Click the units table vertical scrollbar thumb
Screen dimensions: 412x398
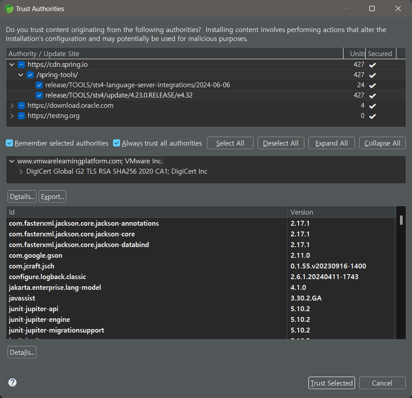click(401, 220)
